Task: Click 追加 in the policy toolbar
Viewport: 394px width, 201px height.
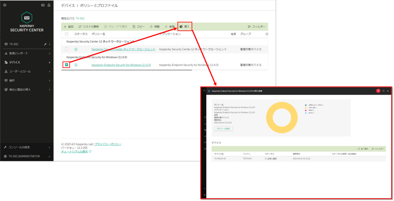Action: click(x=69, y=27)
